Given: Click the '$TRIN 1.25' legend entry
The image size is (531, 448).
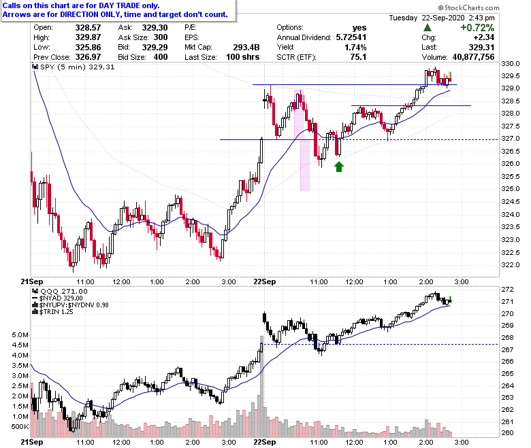Looking at the screenshot, I should point(57,312).
